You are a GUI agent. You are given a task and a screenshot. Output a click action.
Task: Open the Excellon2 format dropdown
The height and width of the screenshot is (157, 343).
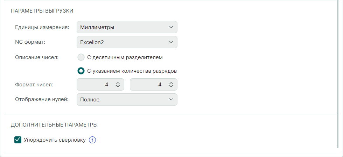click(x=122, y=42)
